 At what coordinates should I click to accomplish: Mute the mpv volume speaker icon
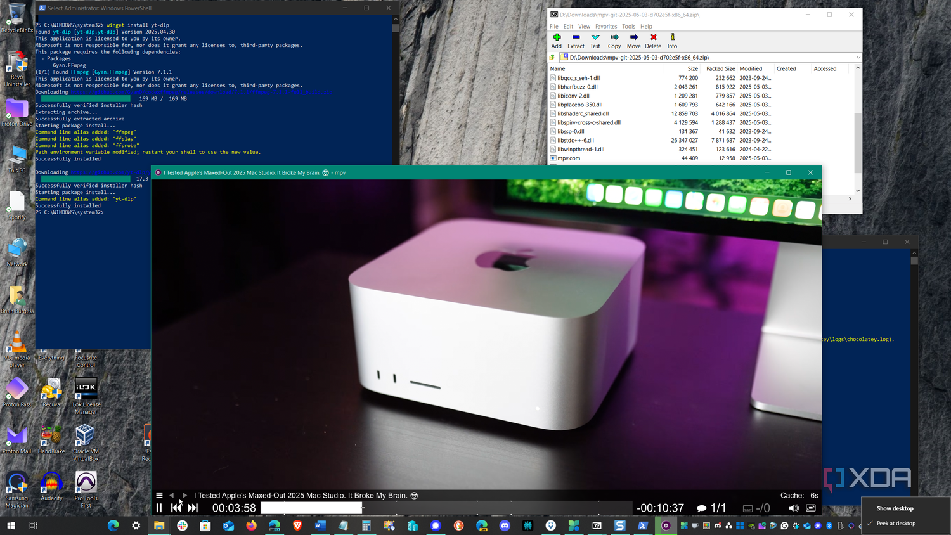[x=794, y=508]
